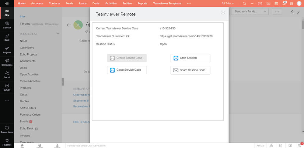304x148 pixels.
Task: Close the Teamviewer Remote dialog
Action: pos(223,12)
